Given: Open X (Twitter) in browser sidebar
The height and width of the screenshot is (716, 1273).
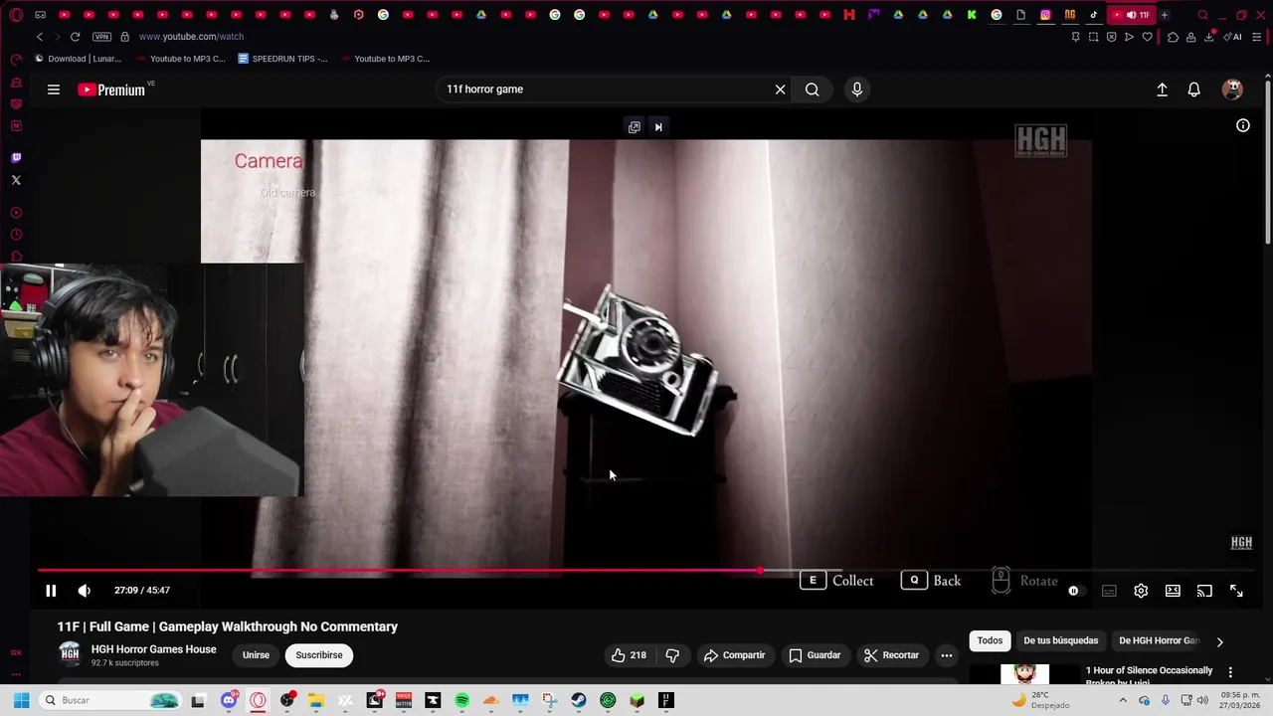Looking at the screenshot, I should 16,180.
